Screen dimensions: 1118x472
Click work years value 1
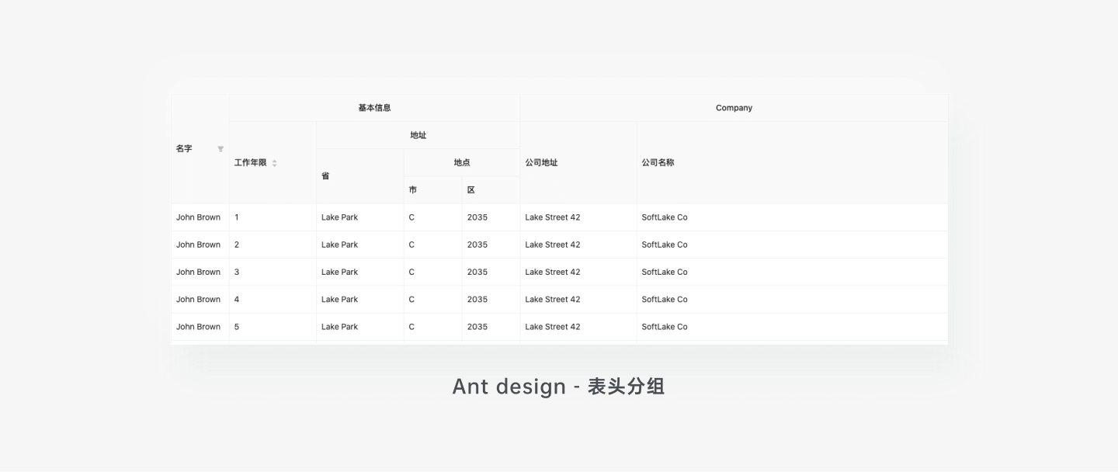237,217
